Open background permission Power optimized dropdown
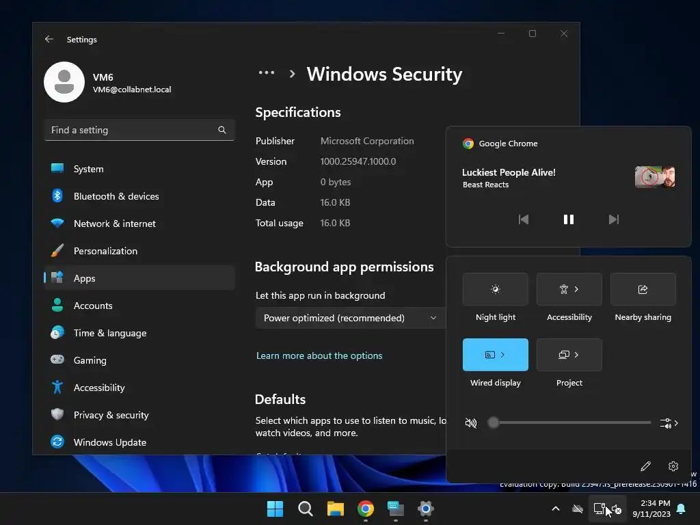Image resolution: width=700 pixels, height=525 pixels. pos(351,318)
